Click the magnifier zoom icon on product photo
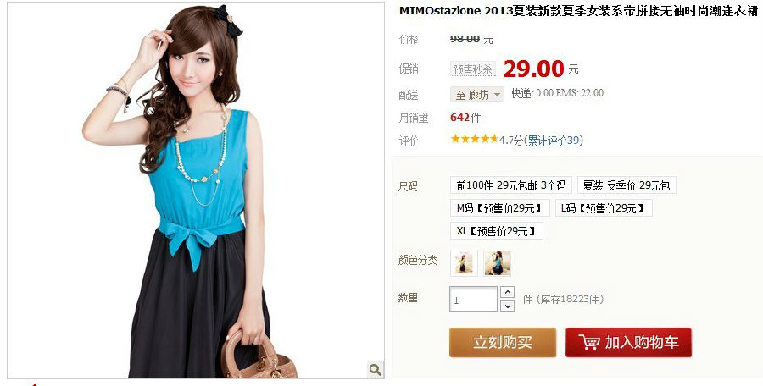 click(x=376, y=369)
